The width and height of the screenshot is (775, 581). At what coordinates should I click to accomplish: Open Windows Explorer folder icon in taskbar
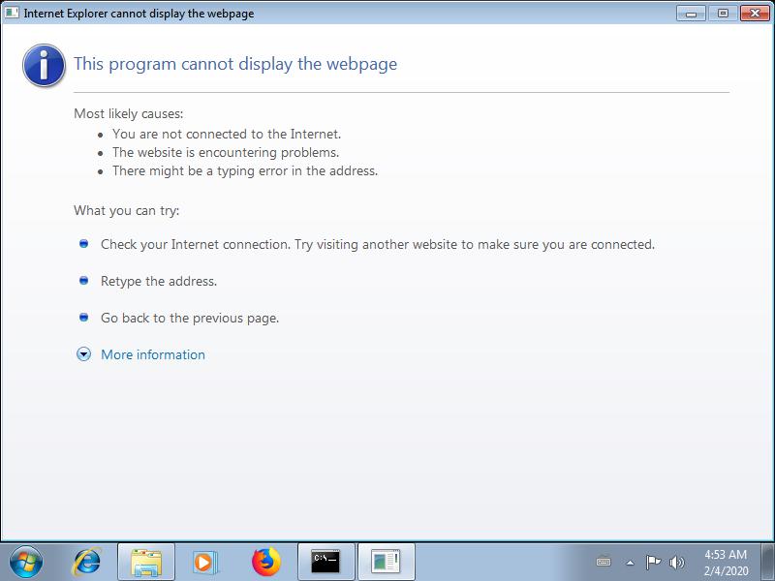pos(146,561)
